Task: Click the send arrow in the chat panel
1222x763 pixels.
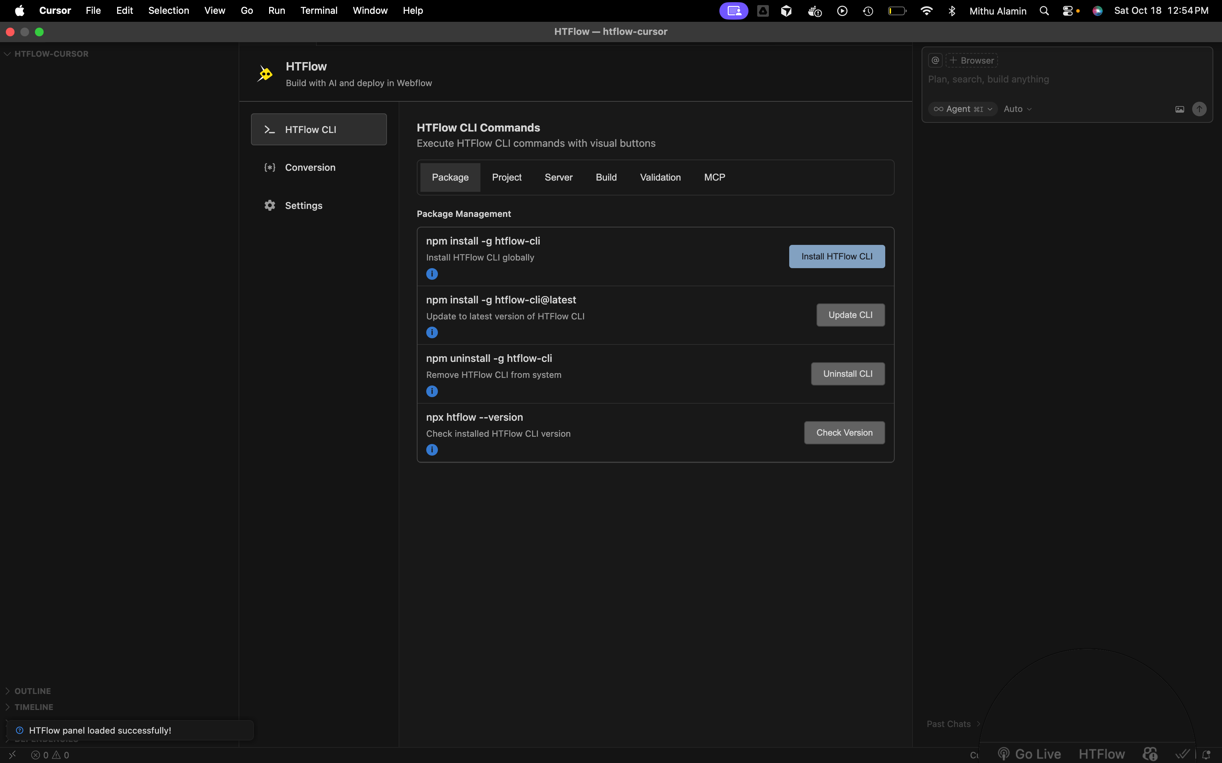Action: point(1200,109)
